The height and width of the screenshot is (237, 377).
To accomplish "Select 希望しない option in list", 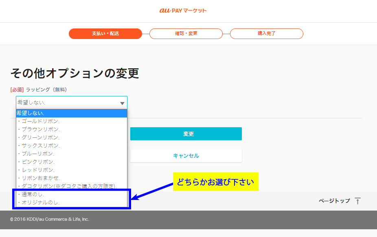I will click(71, 113).
